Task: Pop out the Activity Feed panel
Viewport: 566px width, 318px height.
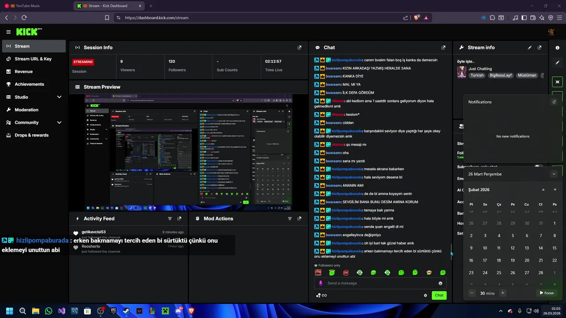Action: [179, 219]
